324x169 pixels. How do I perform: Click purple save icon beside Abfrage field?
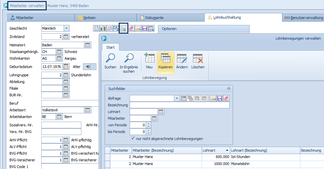tap(220, 98)
